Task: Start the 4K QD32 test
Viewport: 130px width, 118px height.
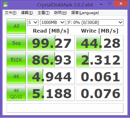Action: pos(16,93)
